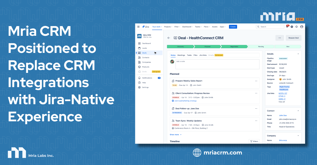
Task: Select the Negotiation pipeline stage
Action: point(234,47)
